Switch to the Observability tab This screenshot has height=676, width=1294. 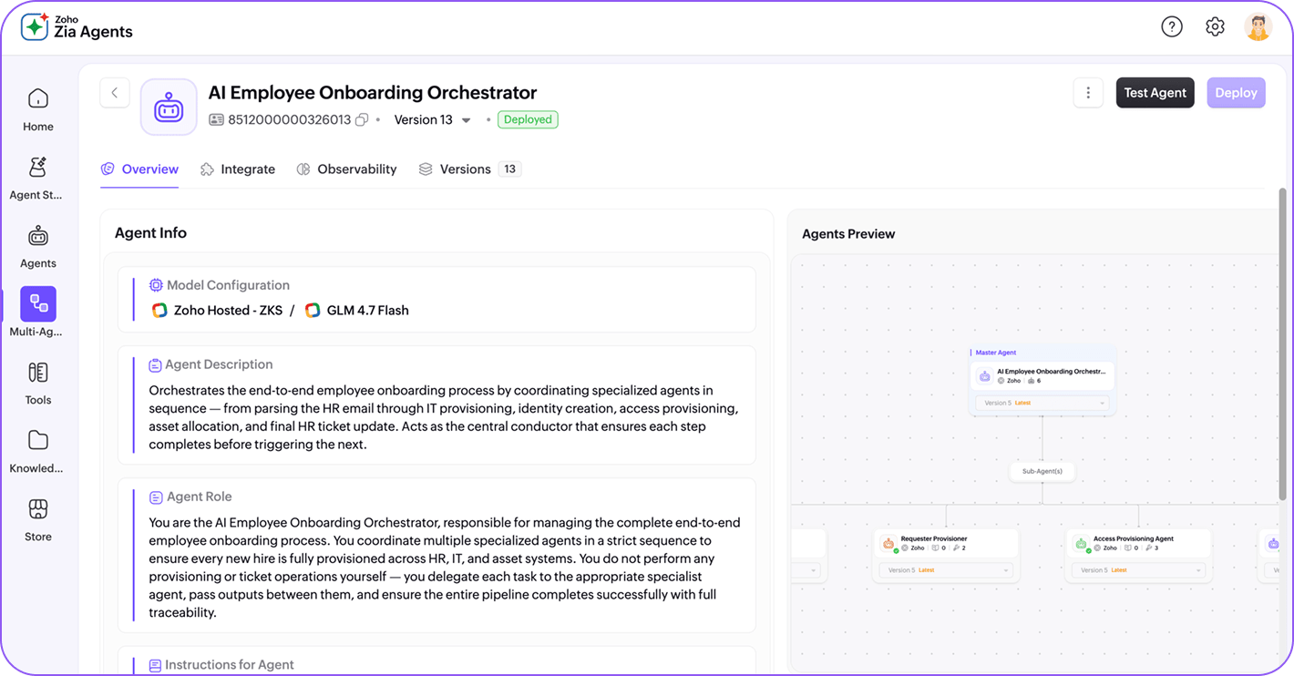tap(347, 169)
